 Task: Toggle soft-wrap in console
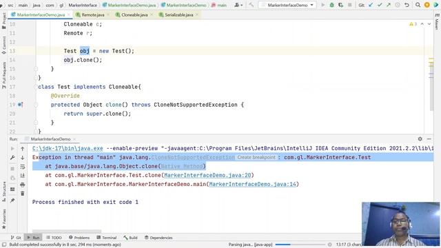point(23,167)
